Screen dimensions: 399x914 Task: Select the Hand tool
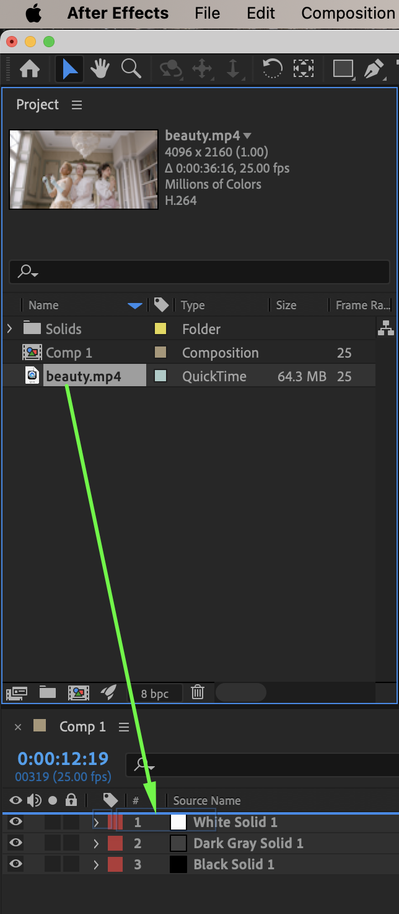[100, 68]
